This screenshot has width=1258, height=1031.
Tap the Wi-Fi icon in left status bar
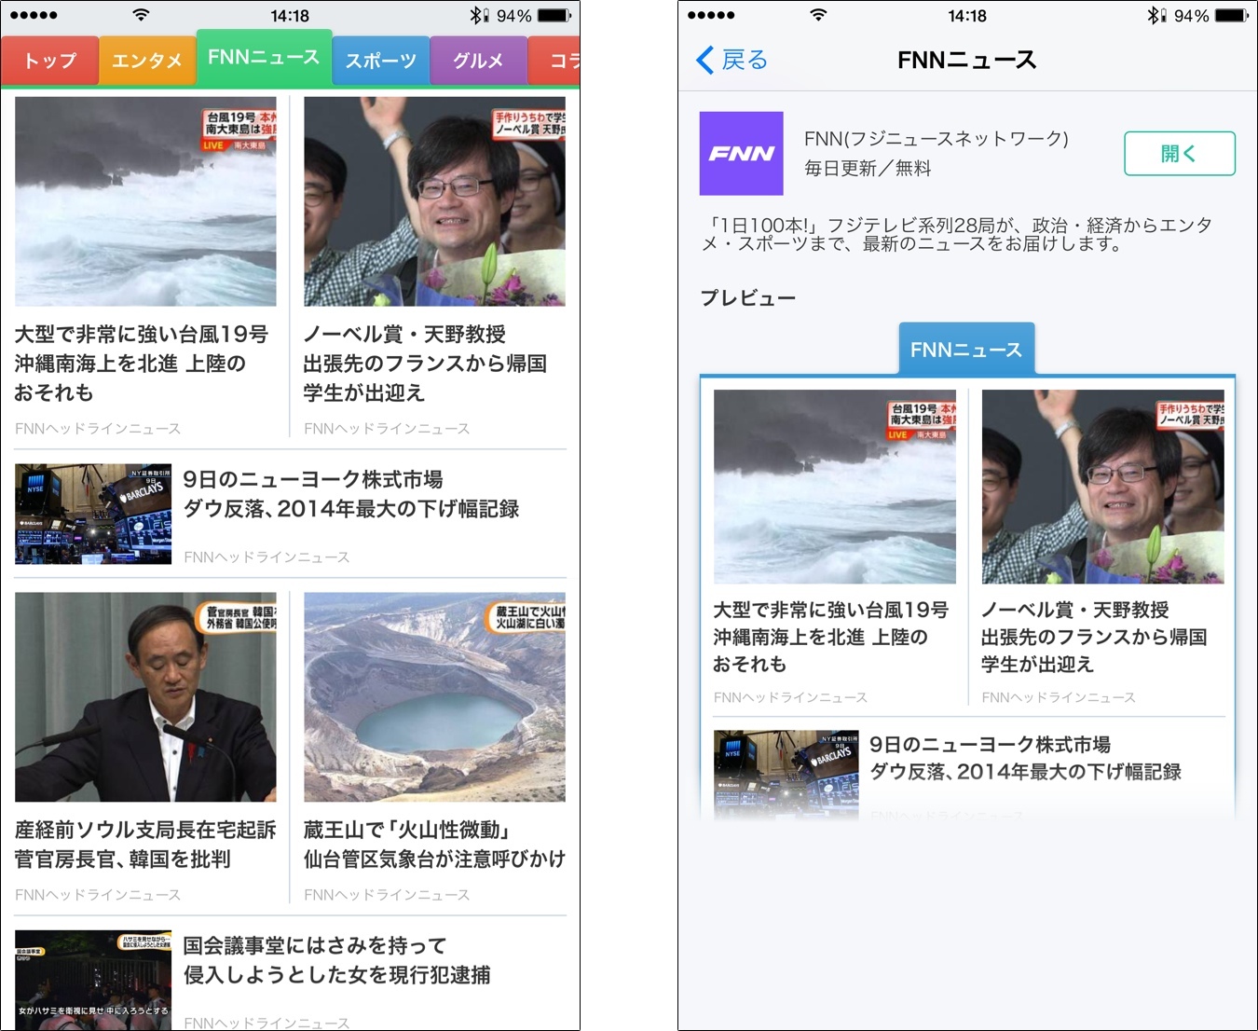point(141,15)
